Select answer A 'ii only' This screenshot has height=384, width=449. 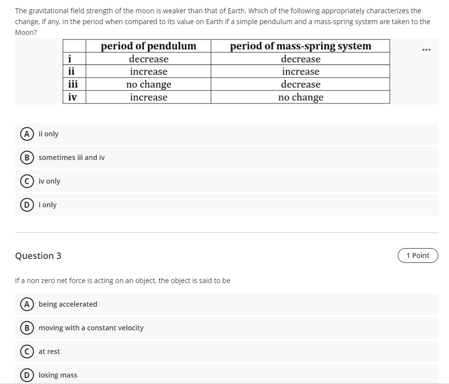pos(226,134)
